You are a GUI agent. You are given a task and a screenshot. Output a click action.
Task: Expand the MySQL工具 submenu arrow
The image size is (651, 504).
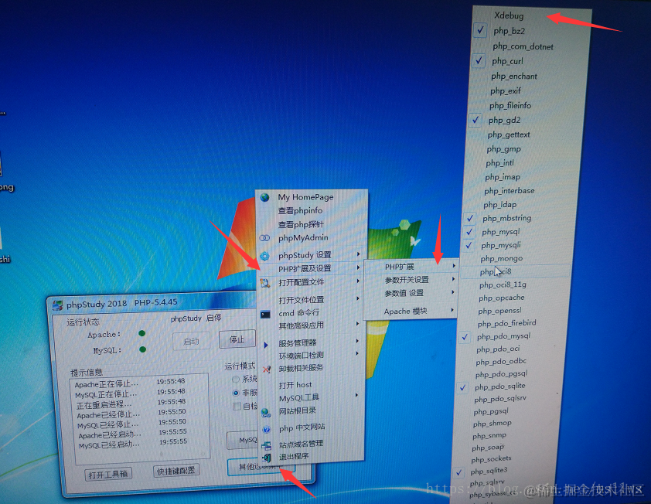pos(356,396)
